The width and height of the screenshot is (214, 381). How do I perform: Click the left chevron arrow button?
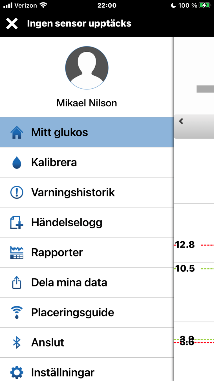click(181, 121)
